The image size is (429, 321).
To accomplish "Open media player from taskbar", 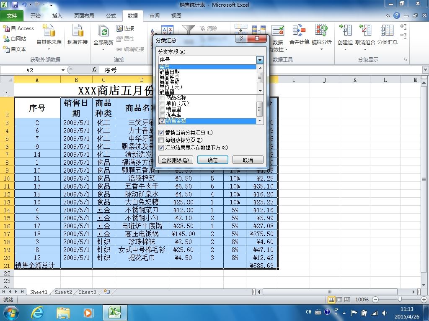I will [x=88, y=313].
